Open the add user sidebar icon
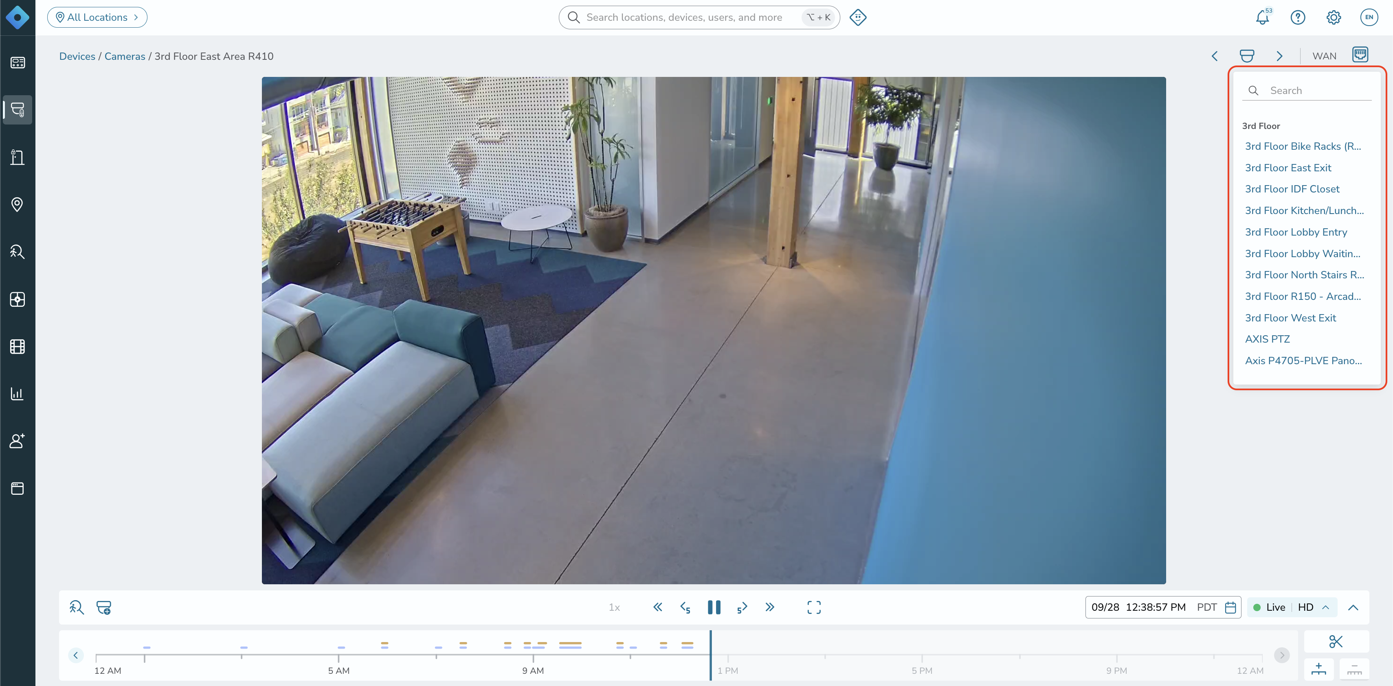 point(17,441)
